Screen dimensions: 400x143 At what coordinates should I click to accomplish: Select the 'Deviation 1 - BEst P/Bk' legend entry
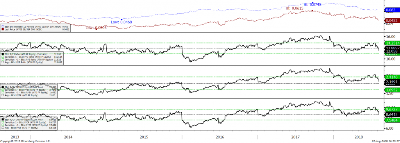[x=29, y=90]
